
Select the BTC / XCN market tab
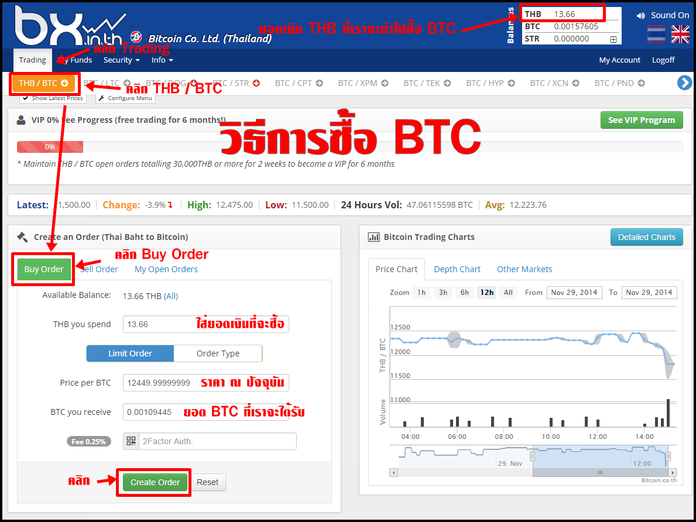tap(554, 83)
